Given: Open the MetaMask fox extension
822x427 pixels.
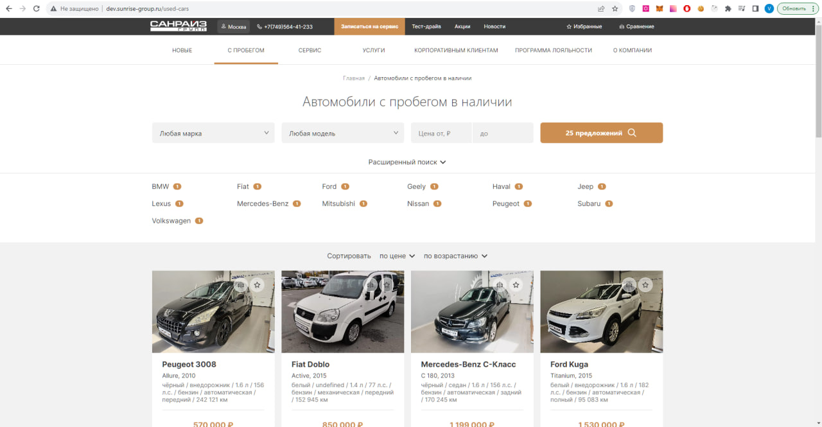Looking at the screenshot, I should tap(660, 9).
